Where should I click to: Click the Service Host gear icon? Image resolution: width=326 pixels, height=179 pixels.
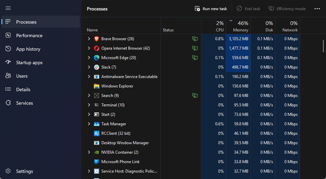[97, 171]
